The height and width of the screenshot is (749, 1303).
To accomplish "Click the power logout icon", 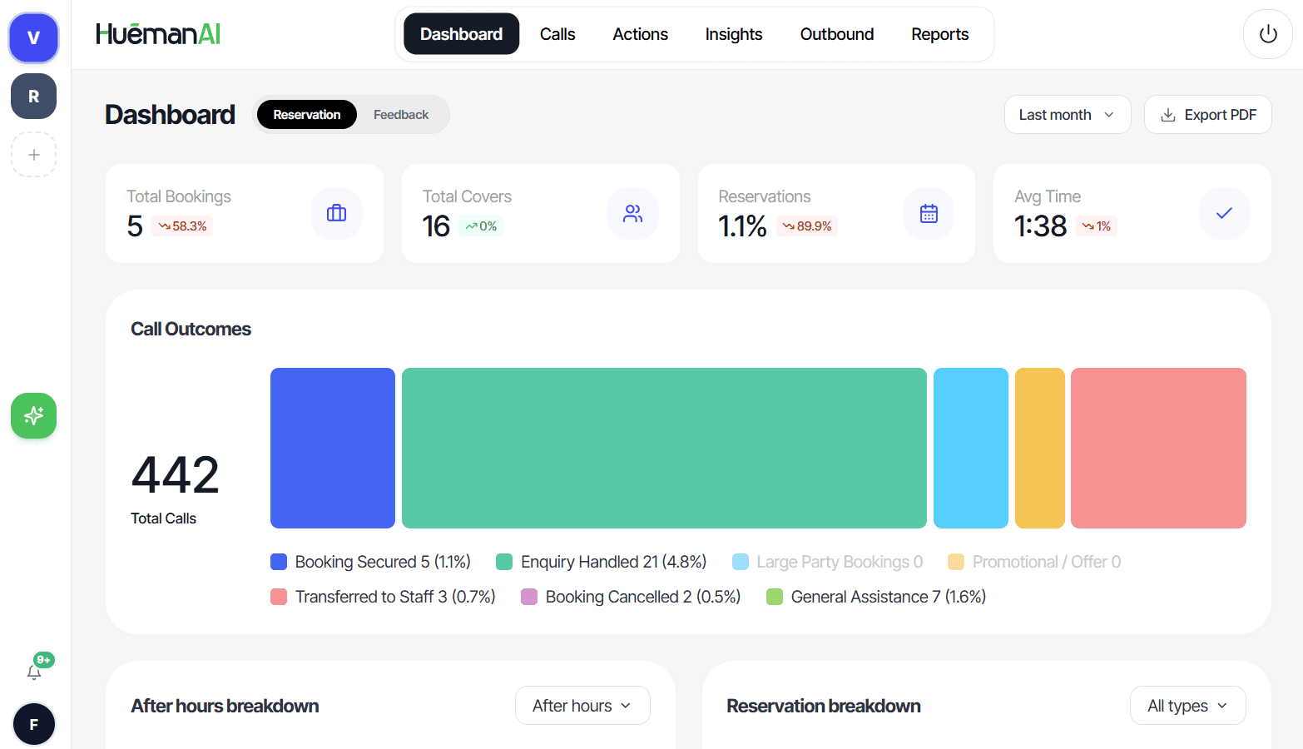I will click(1268, 34).
